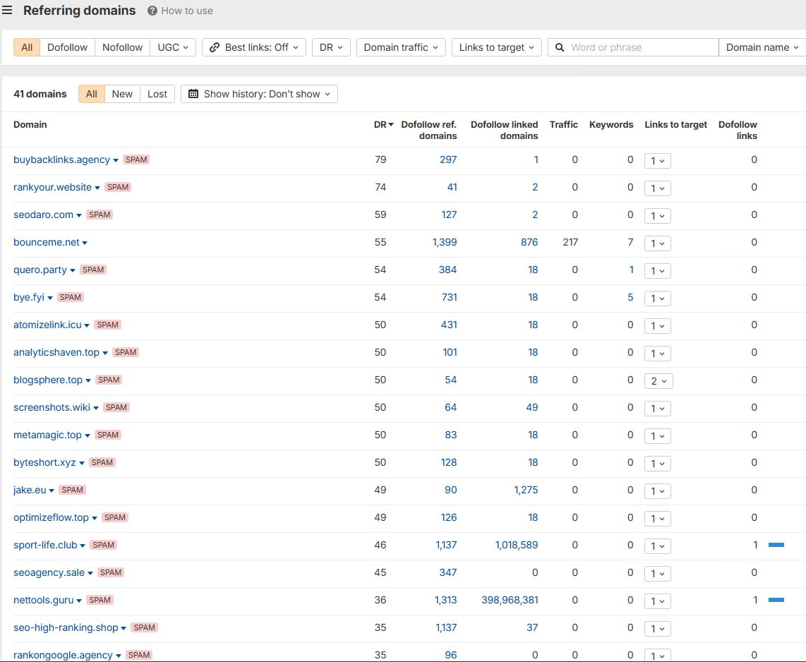The height and width of the screenshot is (662, 806).
Task: Open the hamburger menu icon
Action: tap(7, 11)
